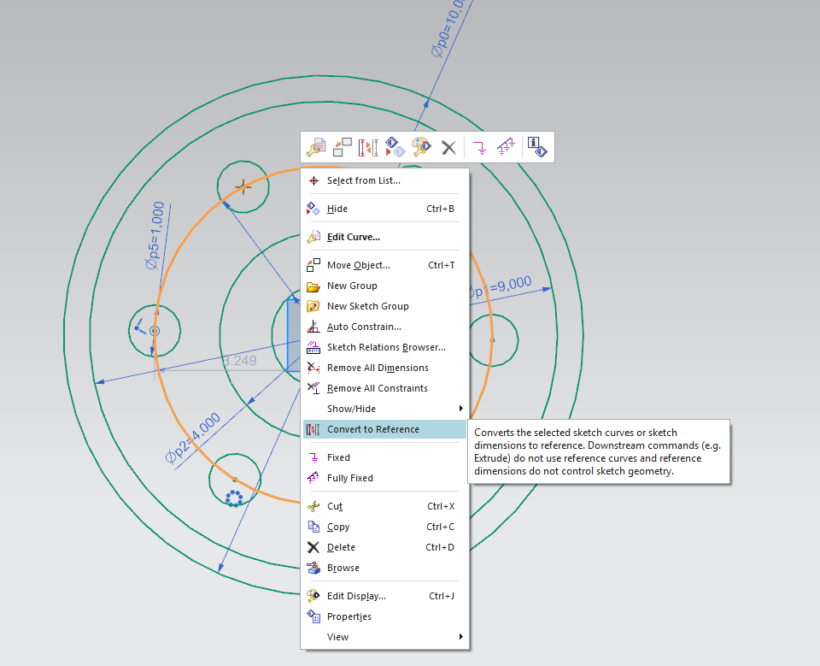Open the Sketch Relations Browser
820x666 pixels.
point(386,347)
